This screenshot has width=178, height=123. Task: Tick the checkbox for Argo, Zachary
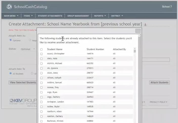(x=41, y=97)
